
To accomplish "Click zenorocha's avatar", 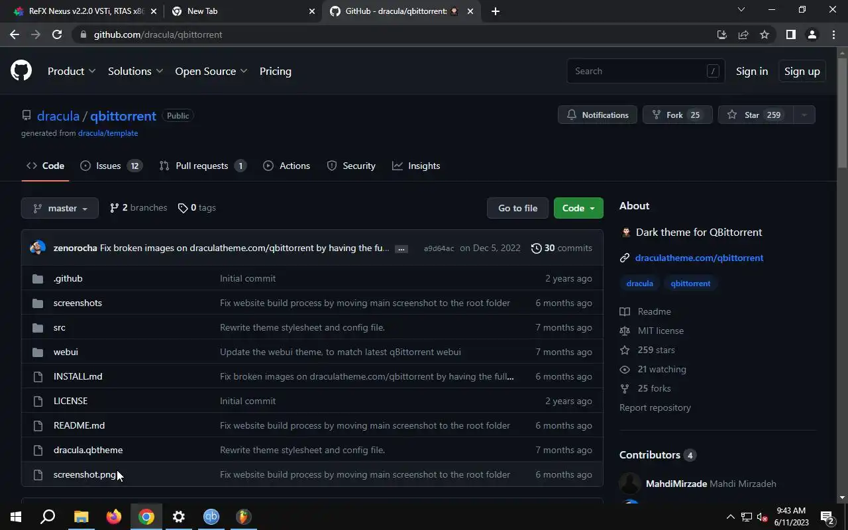I will click(38, 248).
